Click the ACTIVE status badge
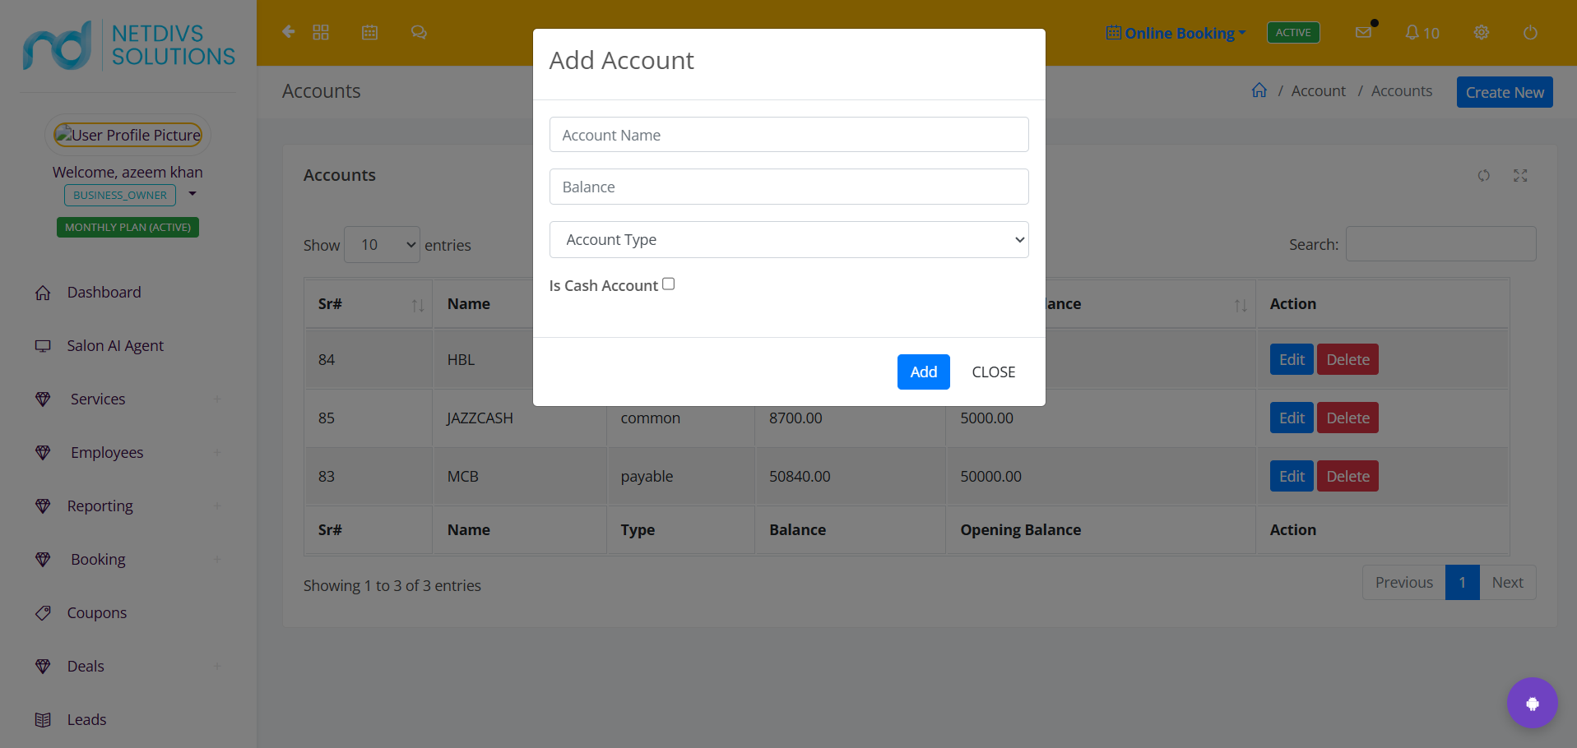Image resolution: width=1577 pixels, height=748 pixels. coord(1293,32)
